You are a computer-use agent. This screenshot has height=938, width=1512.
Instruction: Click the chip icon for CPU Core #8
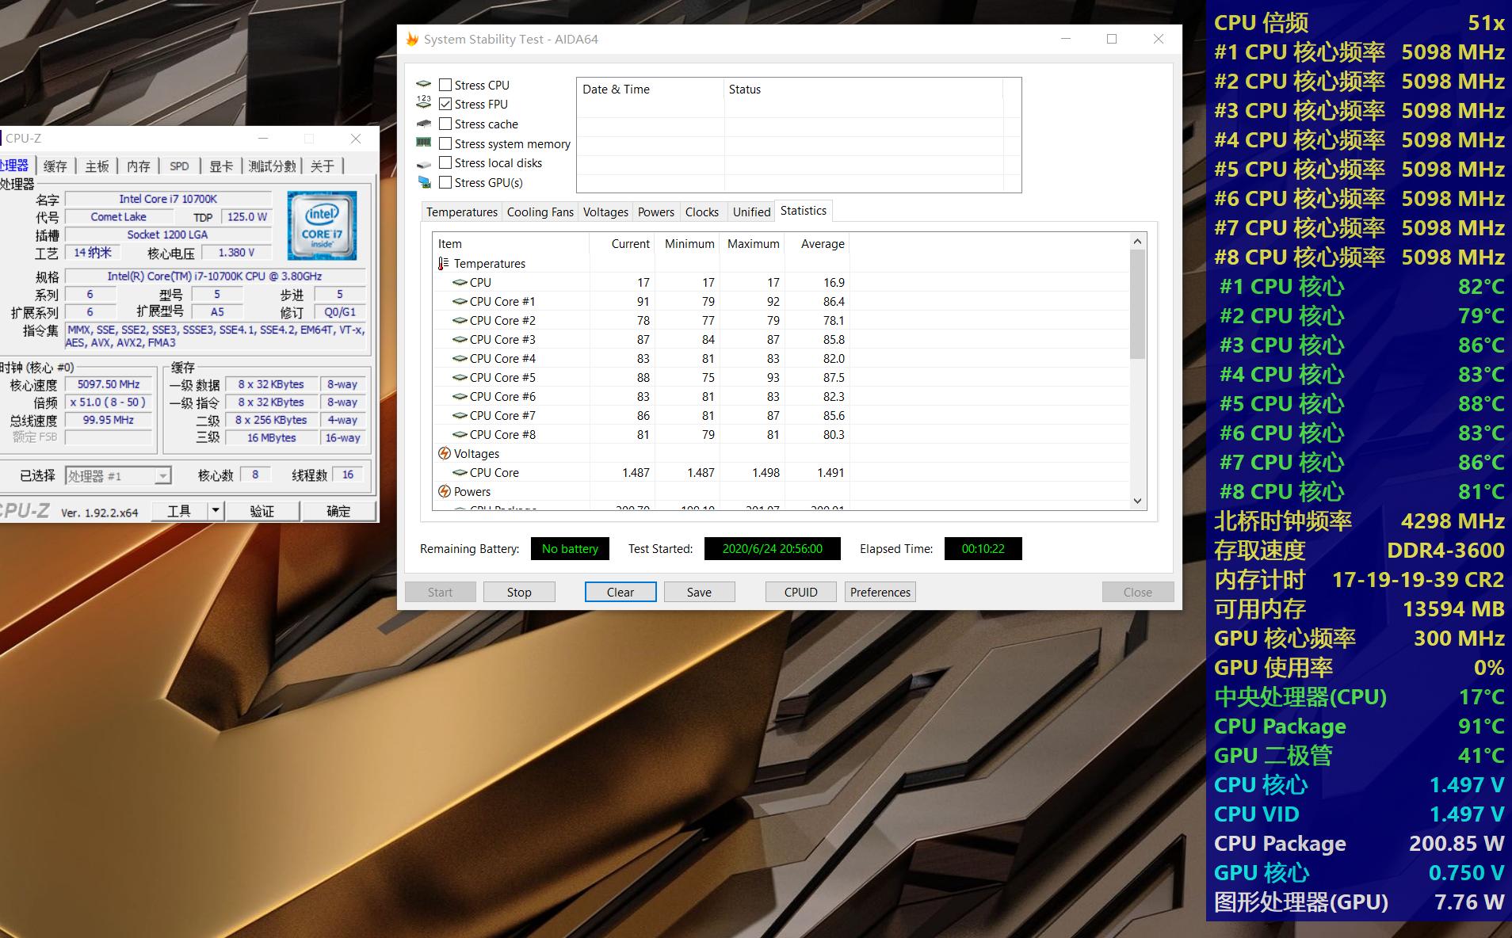pos(460,434)
